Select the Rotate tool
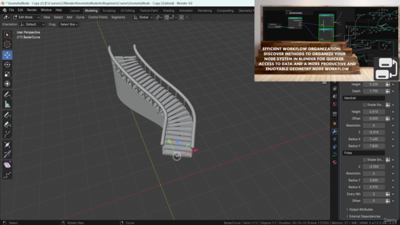 [x=7, y=64]
